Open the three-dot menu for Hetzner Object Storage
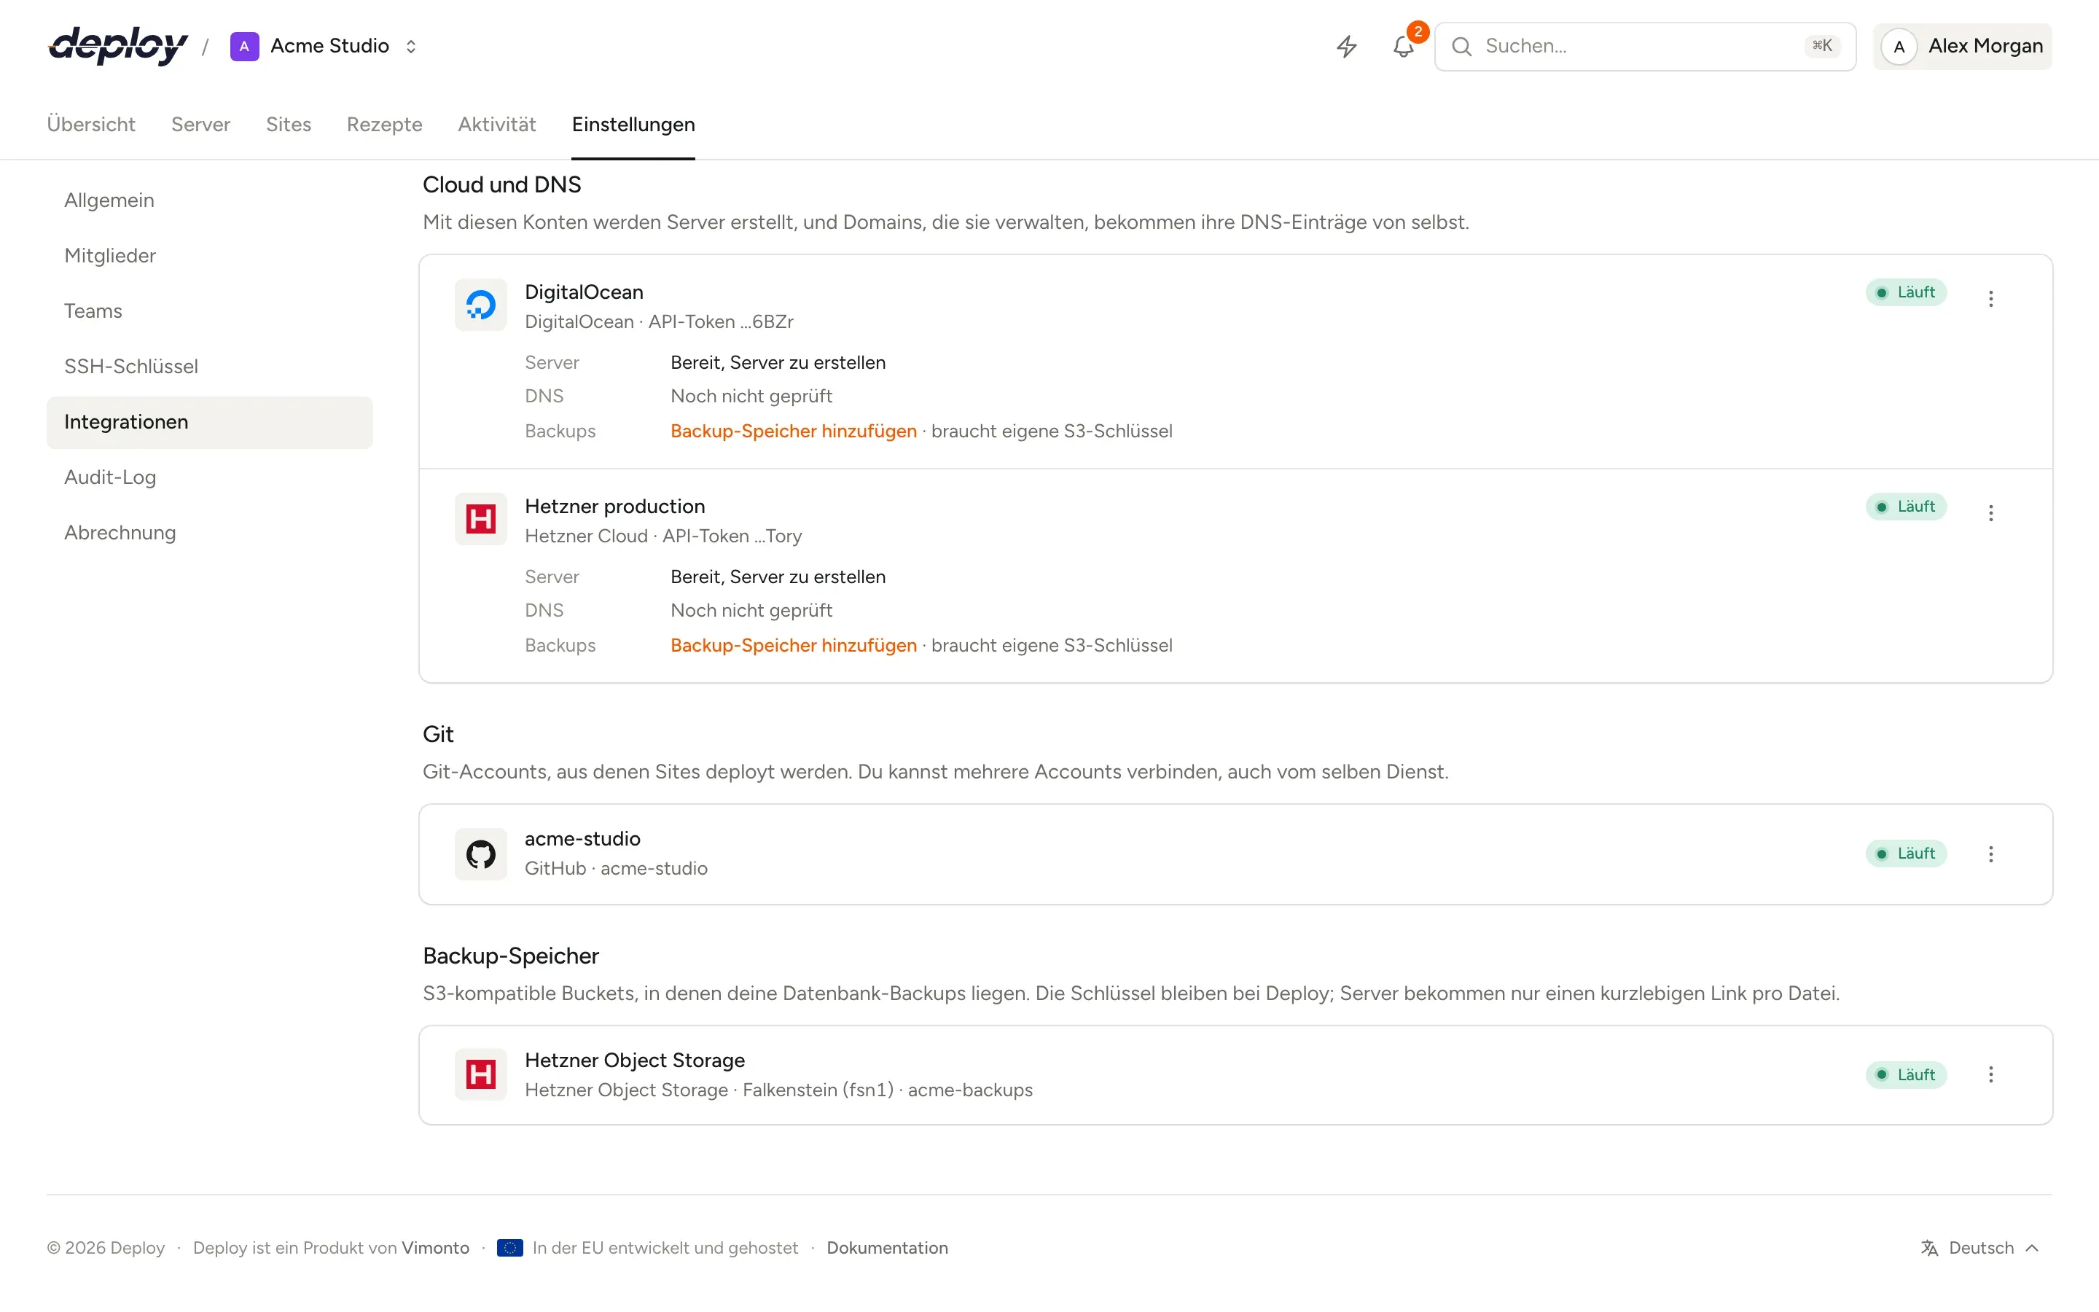The height and width of the screenshot is (1312, 2099). [x=1990, y=1074]
